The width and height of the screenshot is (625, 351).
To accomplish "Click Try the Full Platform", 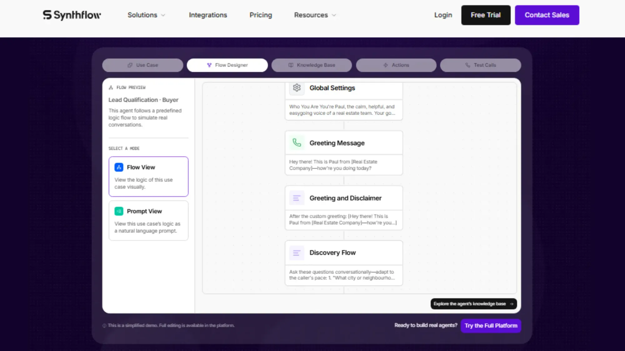I will pyautogui.click(x=491, y=325).
